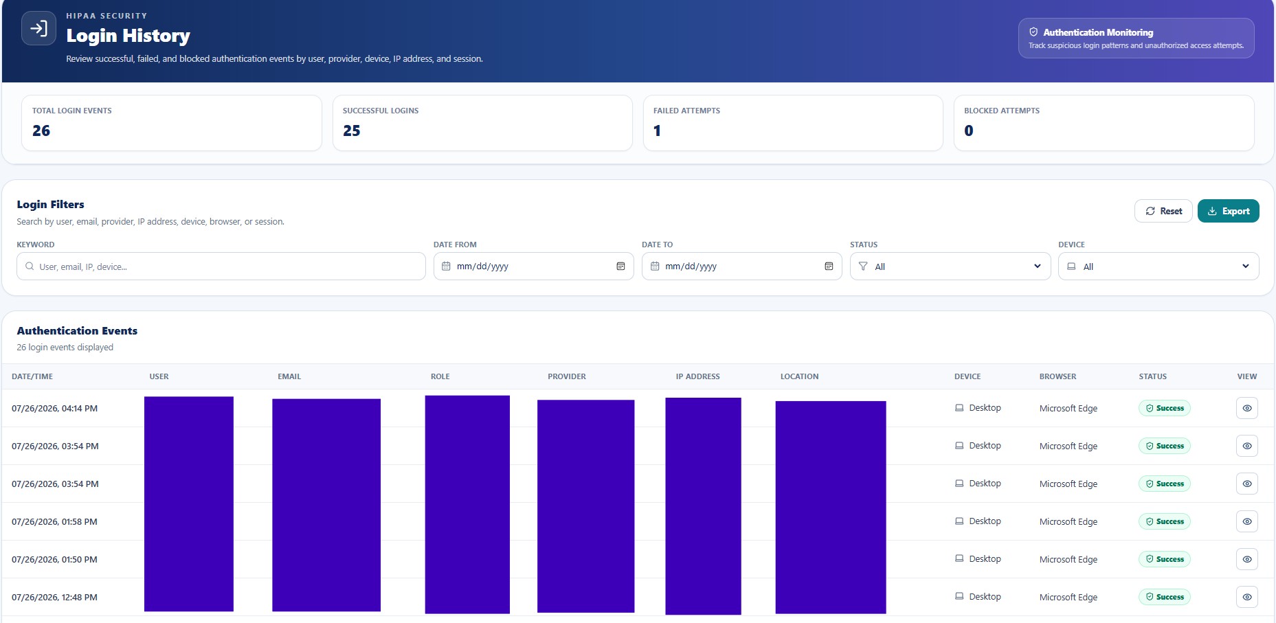Click the Failed Attempts card

(793, 123)
